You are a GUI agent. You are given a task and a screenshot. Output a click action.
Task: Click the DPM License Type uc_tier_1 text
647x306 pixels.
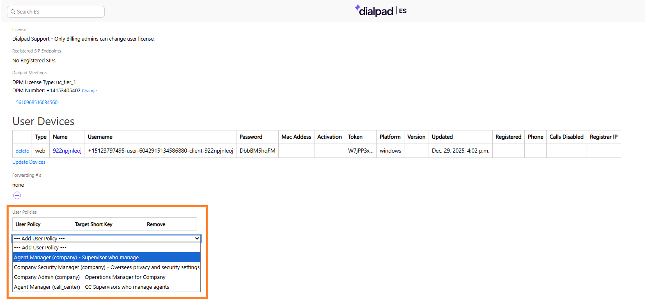point(44,82)
